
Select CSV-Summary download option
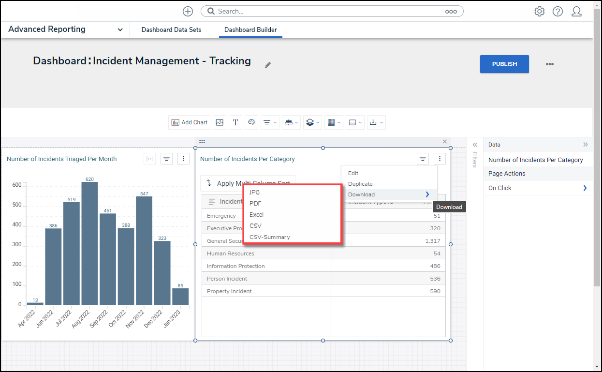pos(269,237)
